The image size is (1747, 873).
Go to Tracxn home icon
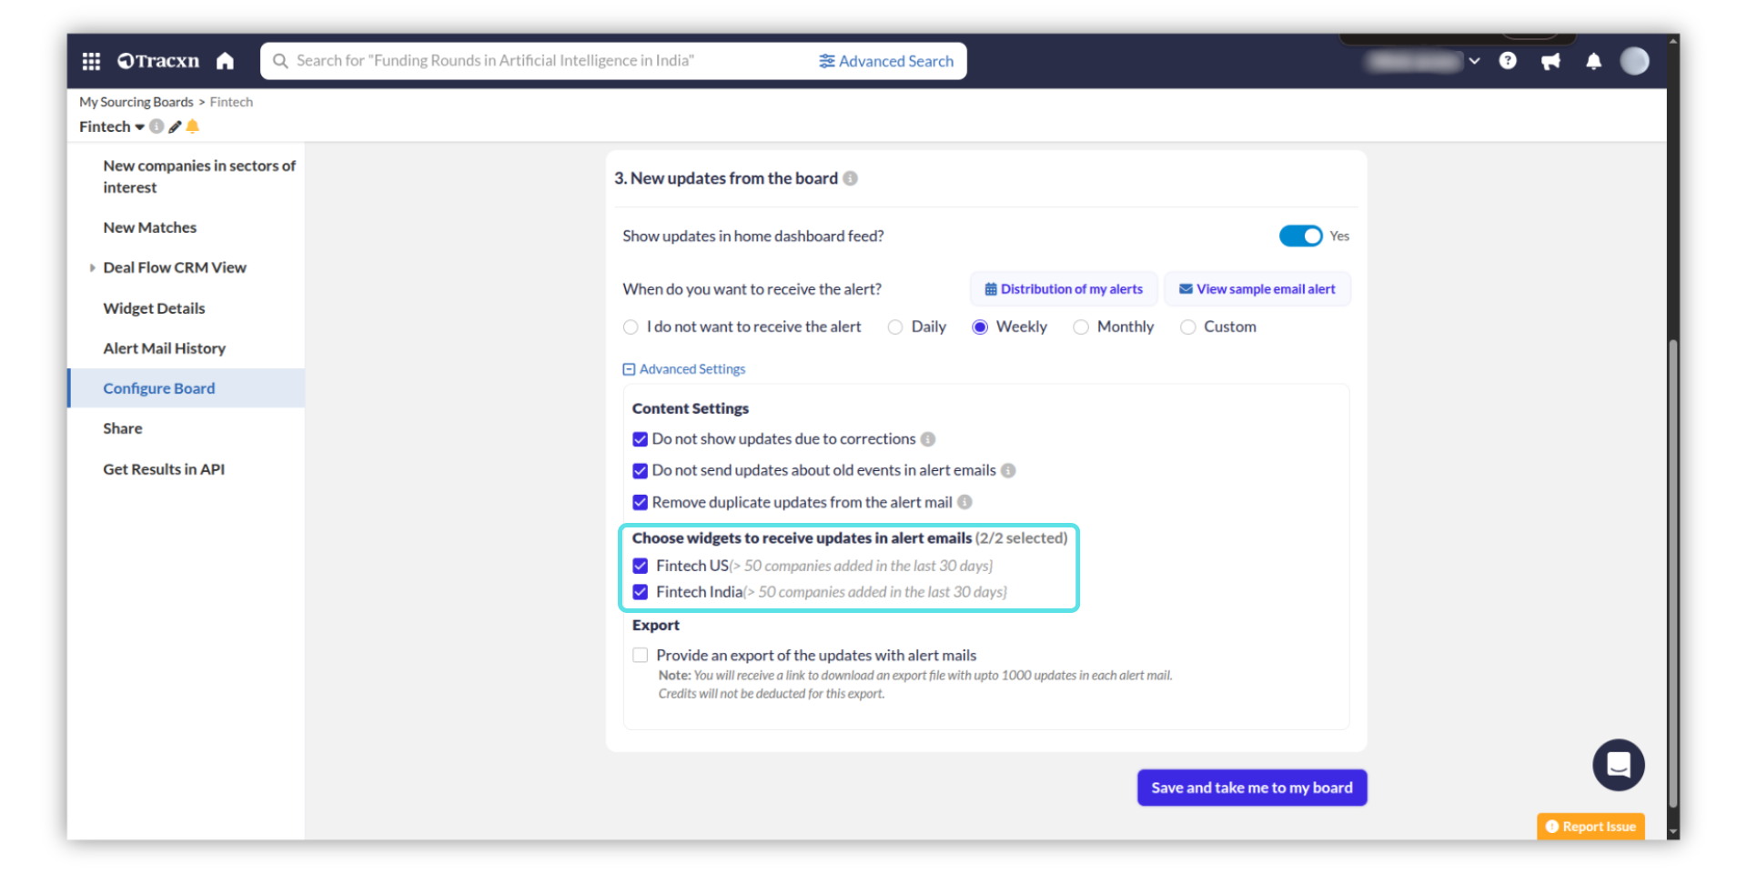coord(225,61)
